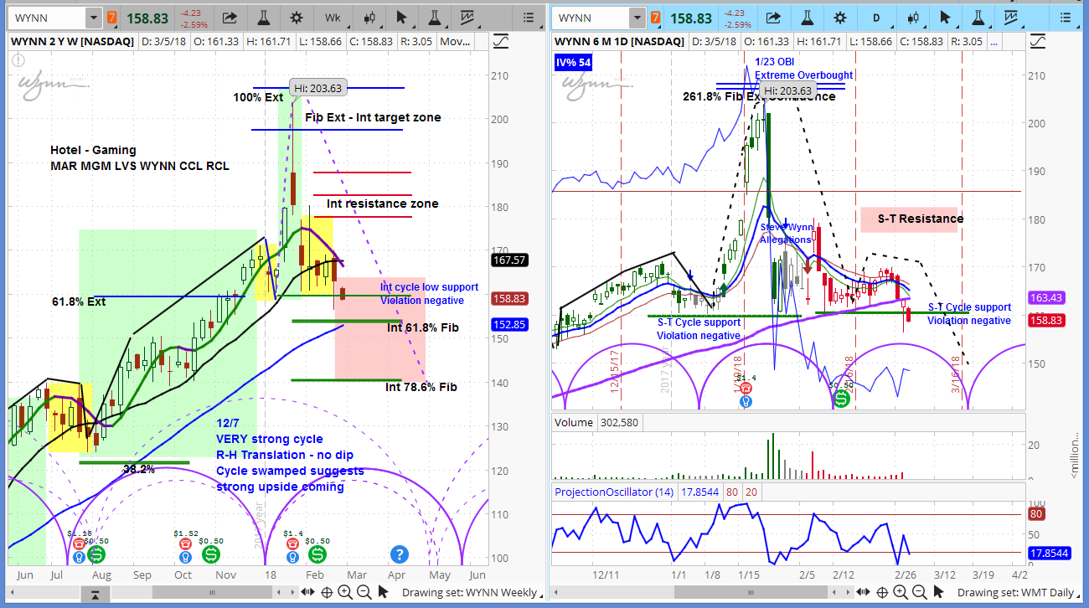
Task: Toggle price axis scale icon, left chart
Action: 503,40
